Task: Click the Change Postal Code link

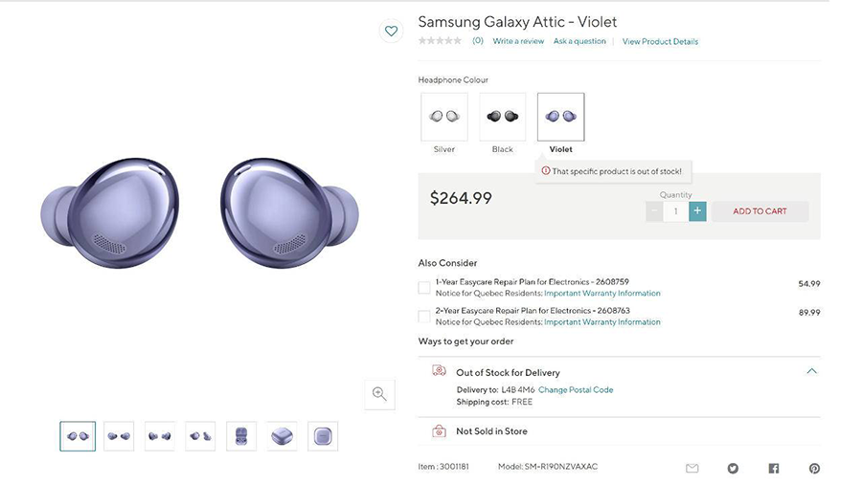Action: (x=576, y=390)
